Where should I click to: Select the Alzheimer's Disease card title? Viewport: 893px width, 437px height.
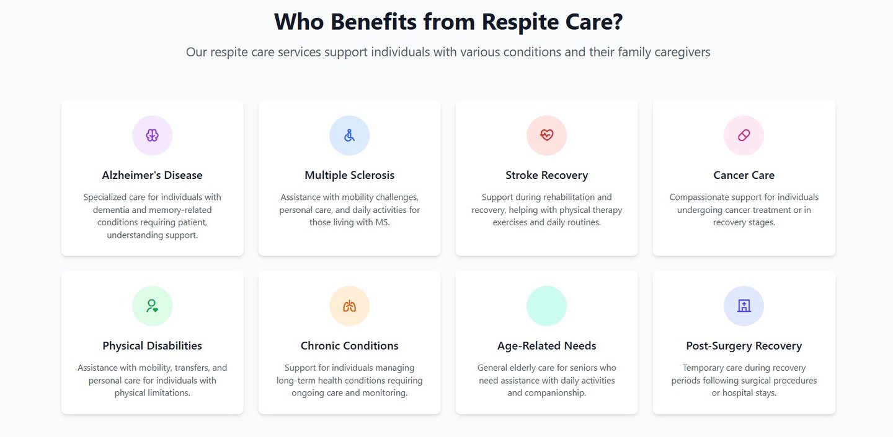pyautogui.click(x=153, y=175)
